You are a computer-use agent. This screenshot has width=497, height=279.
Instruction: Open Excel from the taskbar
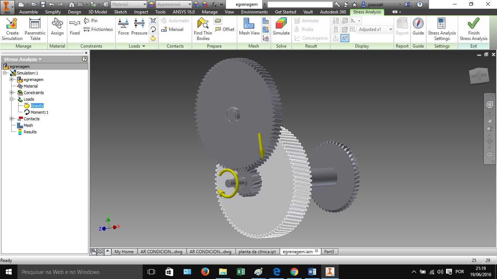point(240,272)
